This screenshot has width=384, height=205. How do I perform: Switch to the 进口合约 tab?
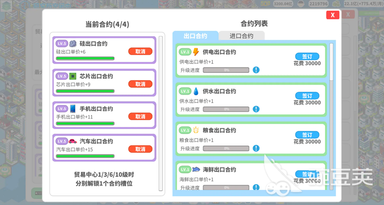pyautogui.click(x=241, y=36)
